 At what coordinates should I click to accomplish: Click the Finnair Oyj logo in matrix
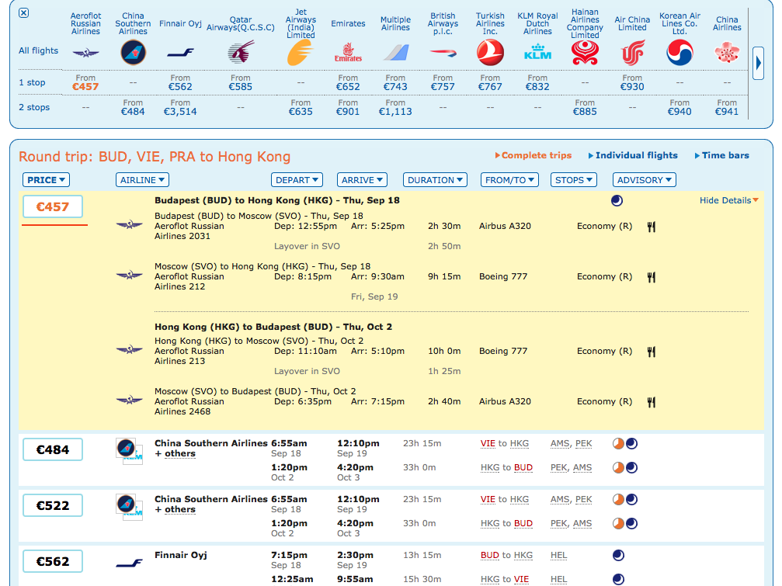180,52
